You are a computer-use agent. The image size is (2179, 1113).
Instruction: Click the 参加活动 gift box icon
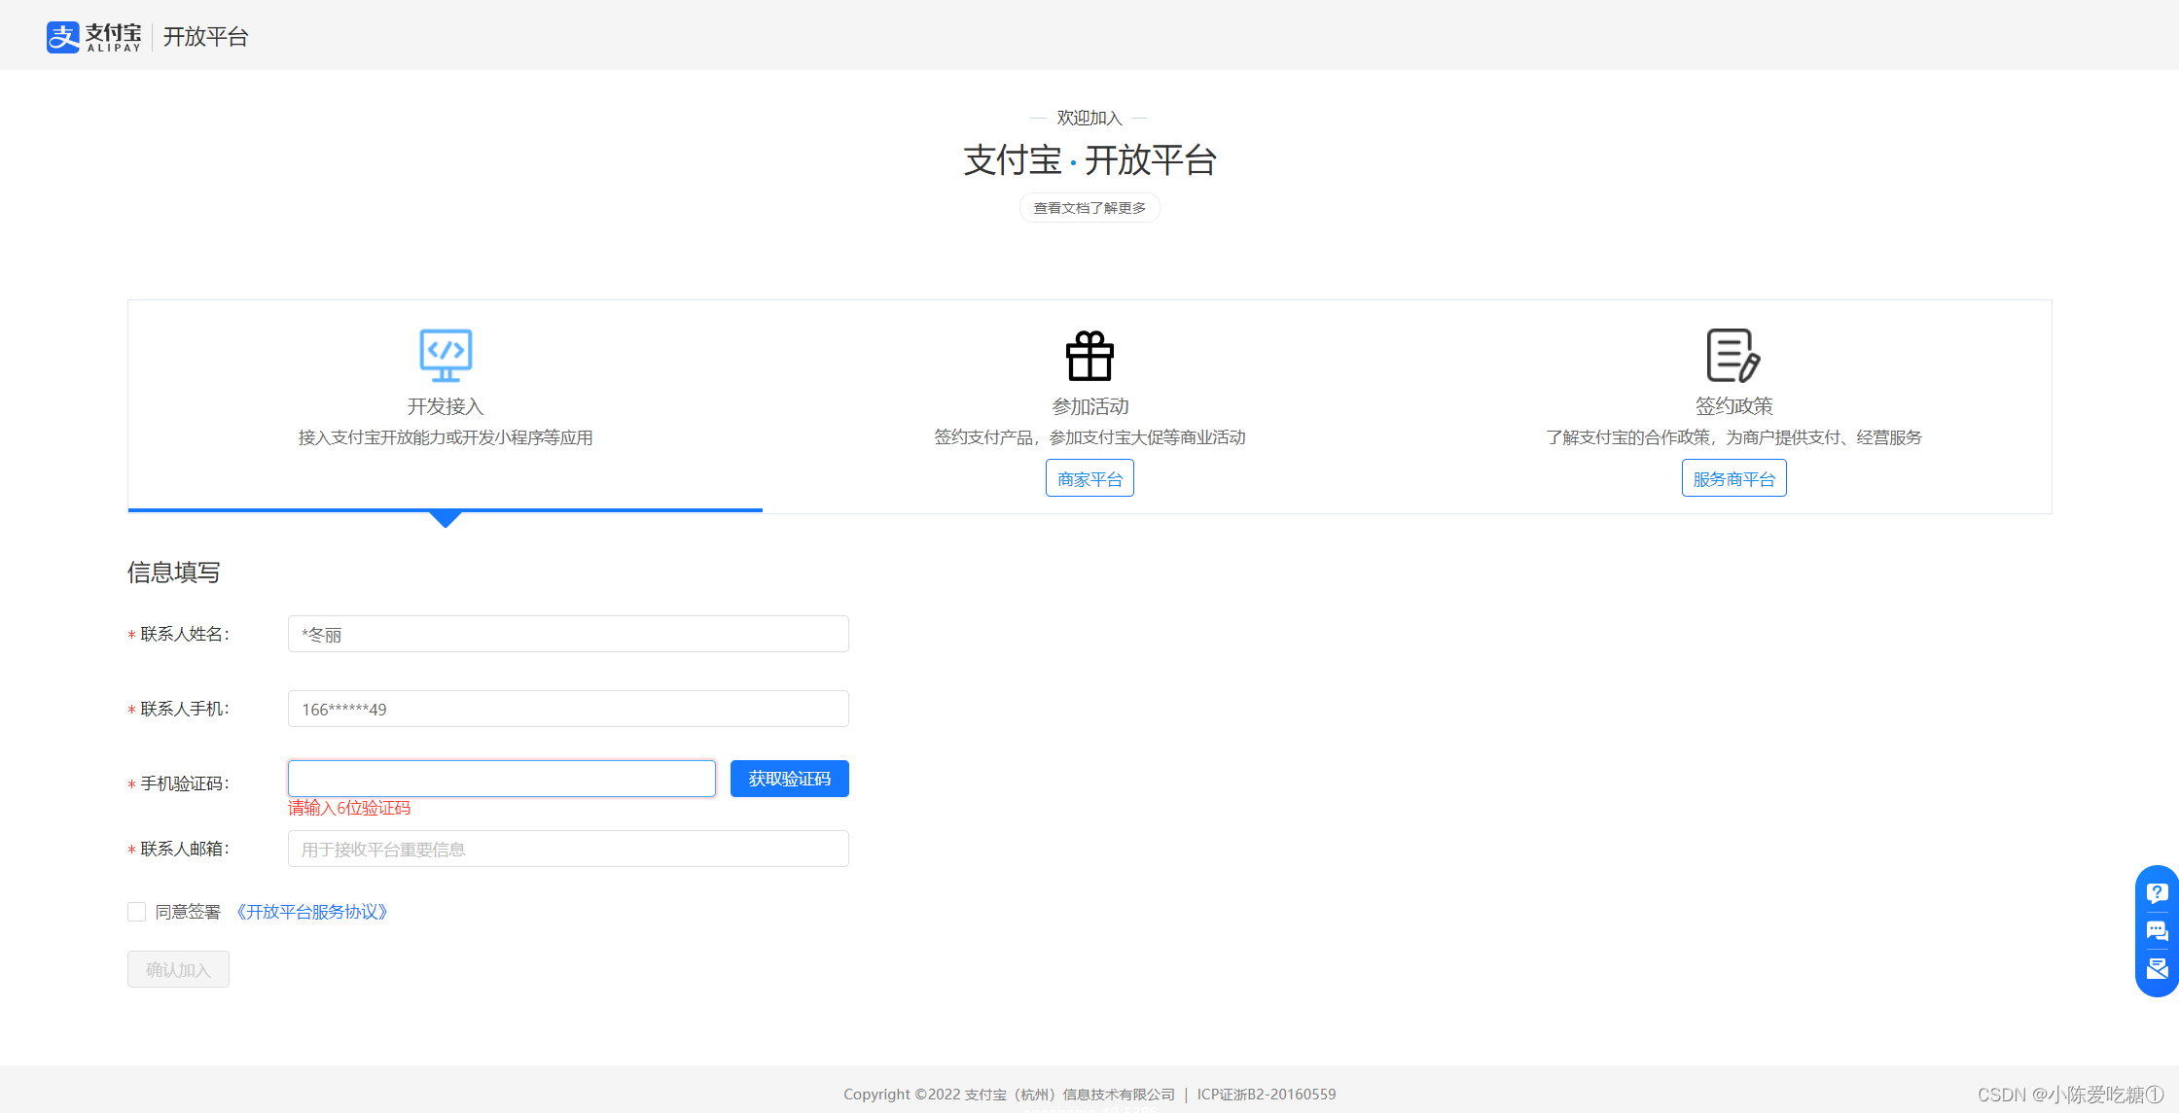(x=1089, y=356)
